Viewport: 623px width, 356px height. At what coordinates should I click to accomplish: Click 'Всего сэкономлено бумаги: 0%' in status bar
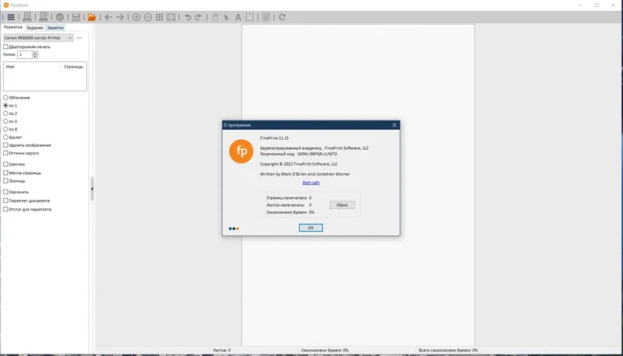tap(449, 351)
